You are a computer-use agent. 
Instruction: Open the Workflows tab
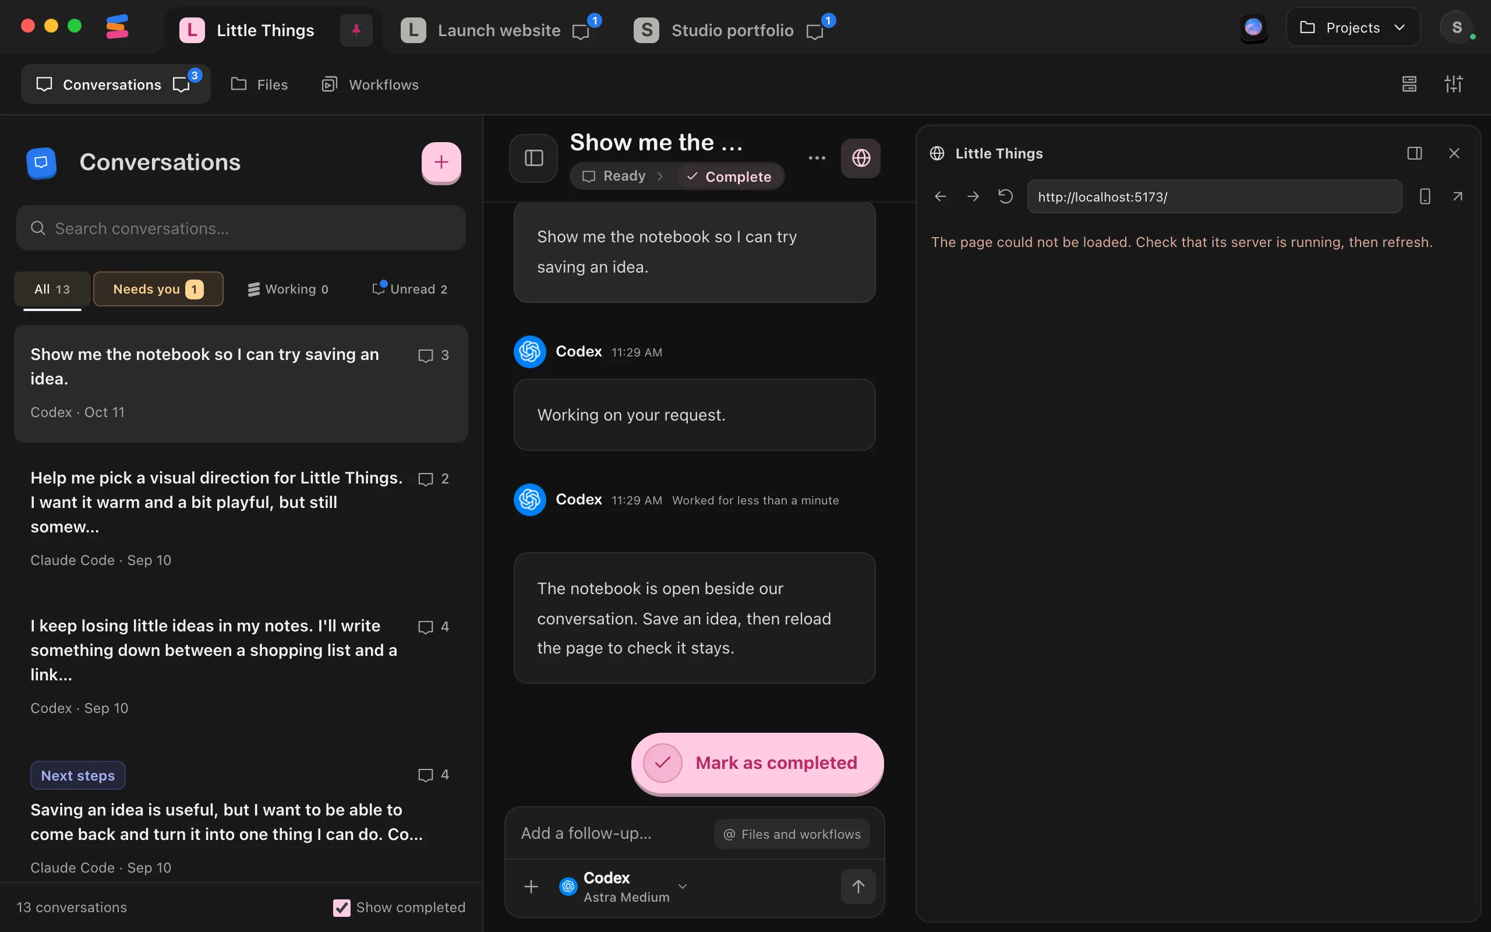[x=370, y=84]
